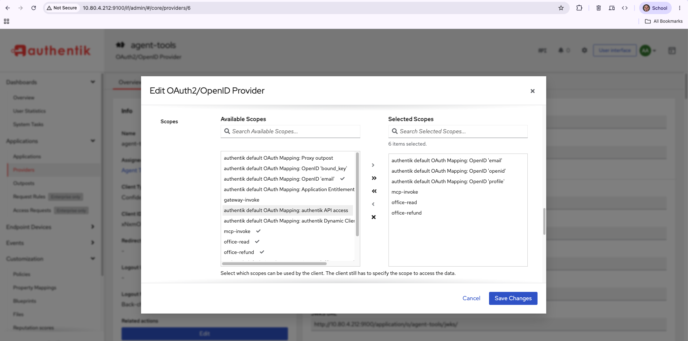Select 'Proxy outpost' mapping in Available Scopes
Image resolution: width=688 pixels, height=341 pixels.
pos(288,158)
